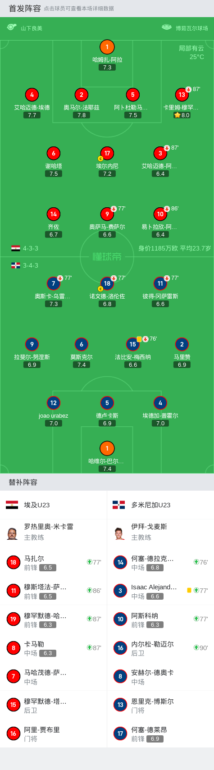Screen dimensions: 214x770
Task: Open Dominican goalkeeper 哈维尔-巴尔 badge
Action: click(x=107, y=448)
